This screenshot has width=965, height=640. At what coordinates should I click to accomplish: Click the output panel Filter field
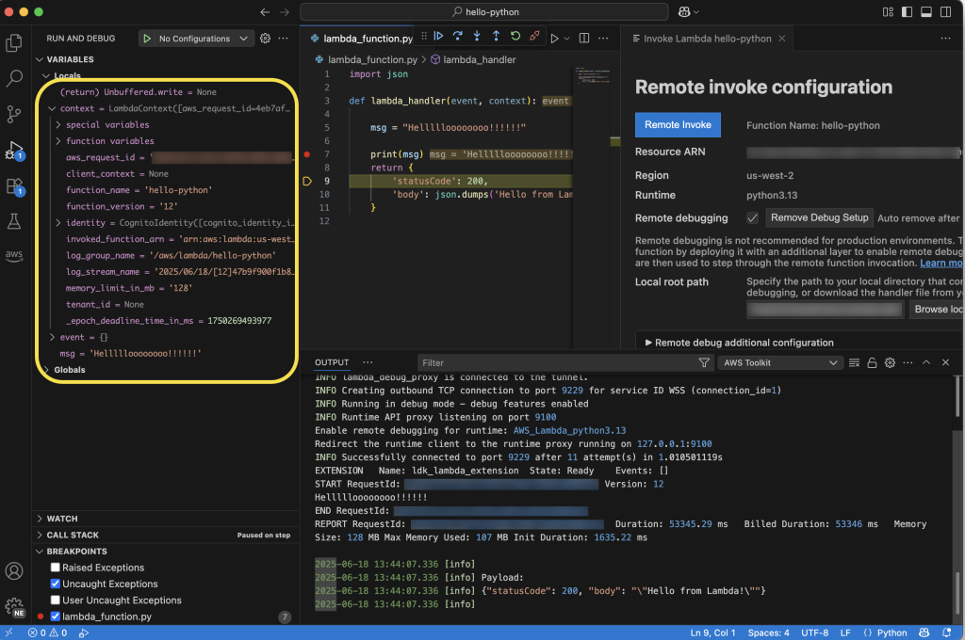pos(556,362)
